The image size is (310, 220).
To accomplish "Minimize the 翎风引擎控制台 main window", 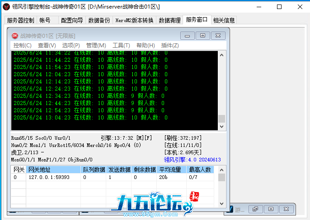I will tap(259, 7).
